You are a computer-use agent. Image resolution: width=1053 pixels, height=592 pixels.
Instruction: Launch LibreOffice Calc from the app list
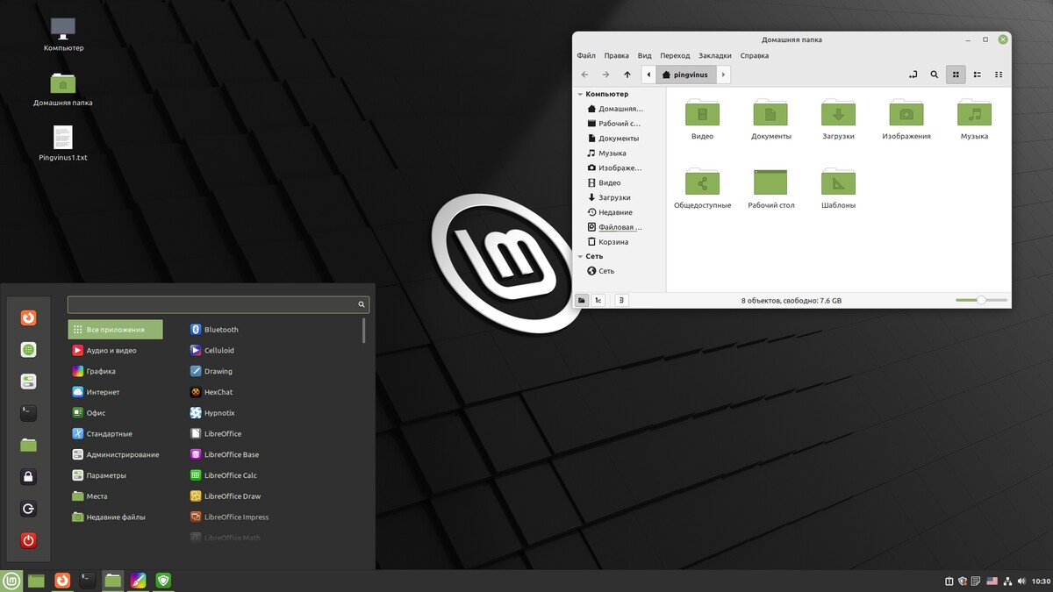223,475
